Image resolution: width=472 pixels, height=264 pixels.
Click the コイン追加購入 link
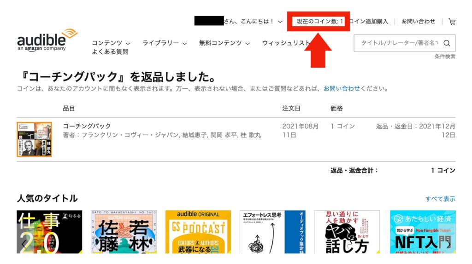[369, 21]
